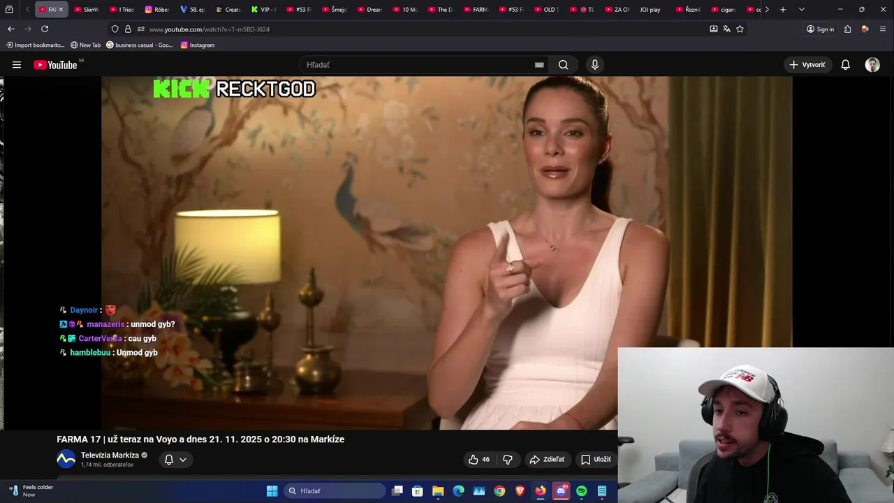Open subscription notification bell dropdown
This screenshot has width=894, height=503.
pyautogui.click(x=175, y=459)
